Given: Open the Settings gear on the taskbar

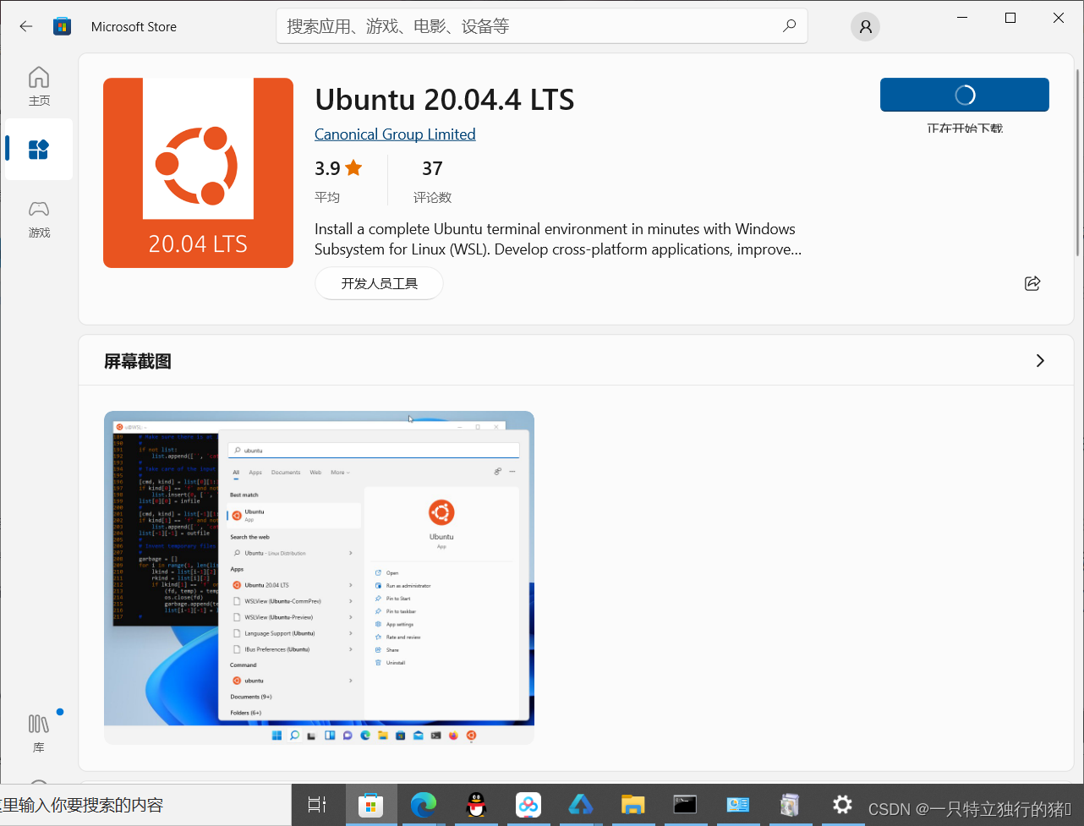Looking at the screenshot, I should pyautogui.click(x=842, y=805).
